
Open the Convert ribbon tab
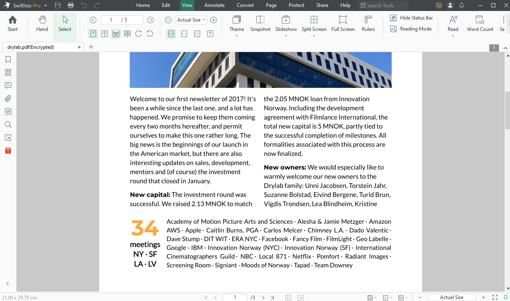coord(245,5)
